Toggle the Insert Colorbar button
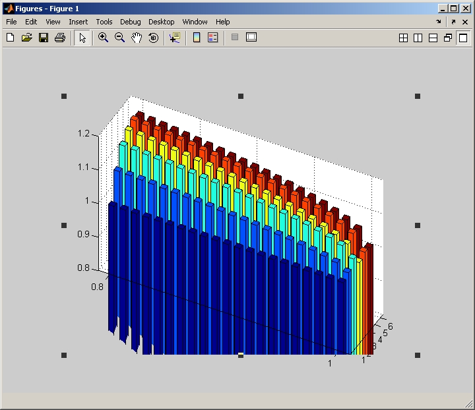 click(x=196, y=38)
